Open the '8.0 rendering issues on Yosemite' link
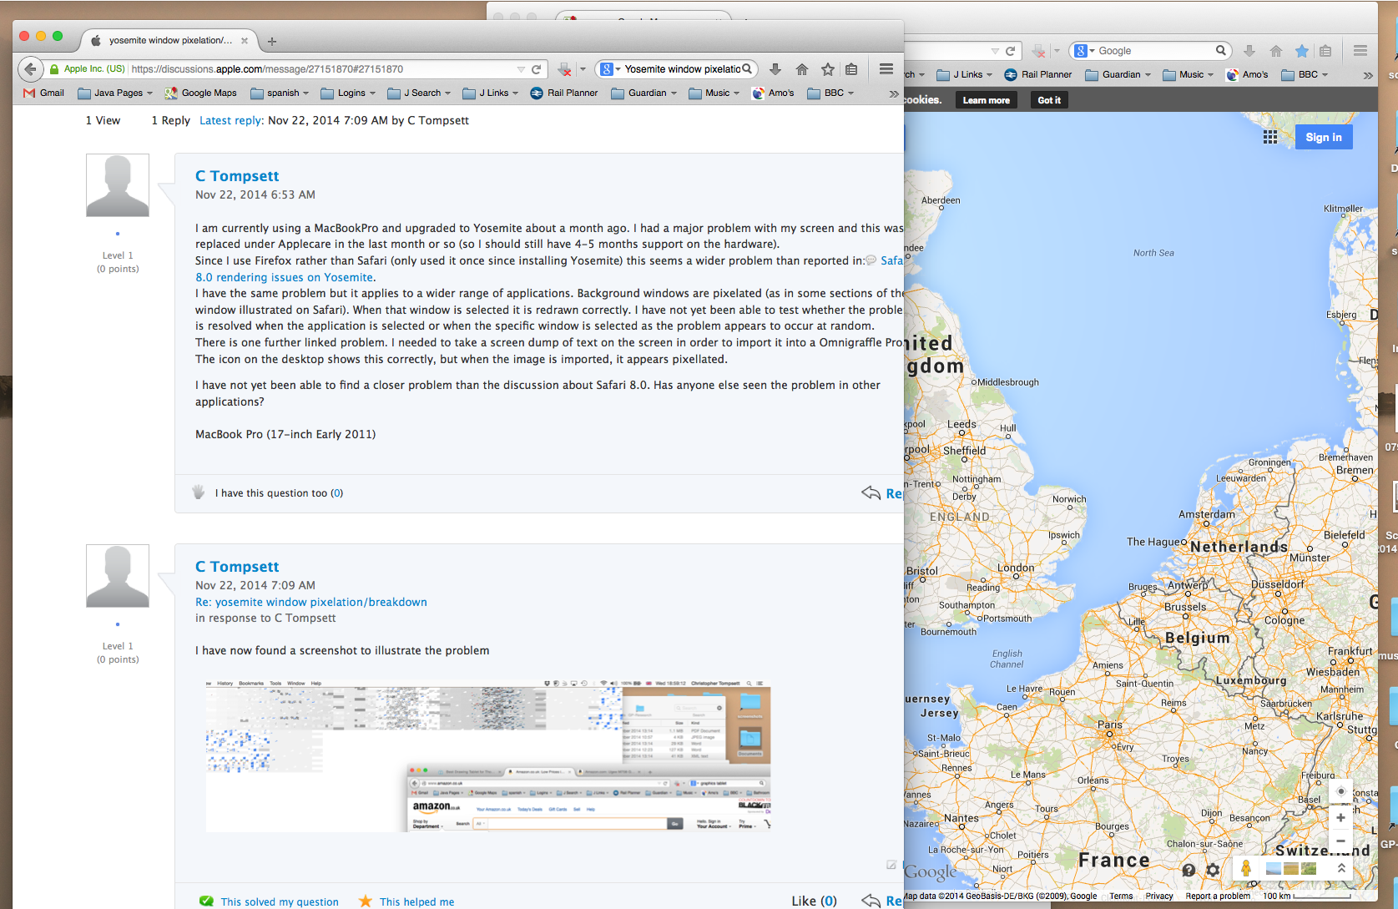The height and width of the screenshot is (909, 1398). pyautogui.click(x=284, y=277)
